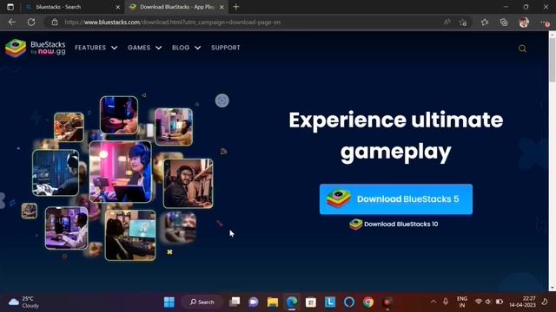This screenshot has width=556, height=312.
Task: Open the red recorder app on the taskbar
Action: (387, 302)
